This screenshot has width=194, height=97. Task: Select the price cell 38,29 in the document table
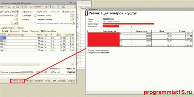[61, 47]
